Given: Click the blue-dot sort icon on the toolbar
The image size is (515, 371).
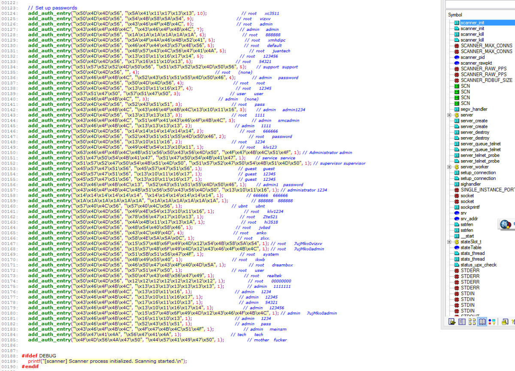Looking at the screenshot, I should coord(490,322).
